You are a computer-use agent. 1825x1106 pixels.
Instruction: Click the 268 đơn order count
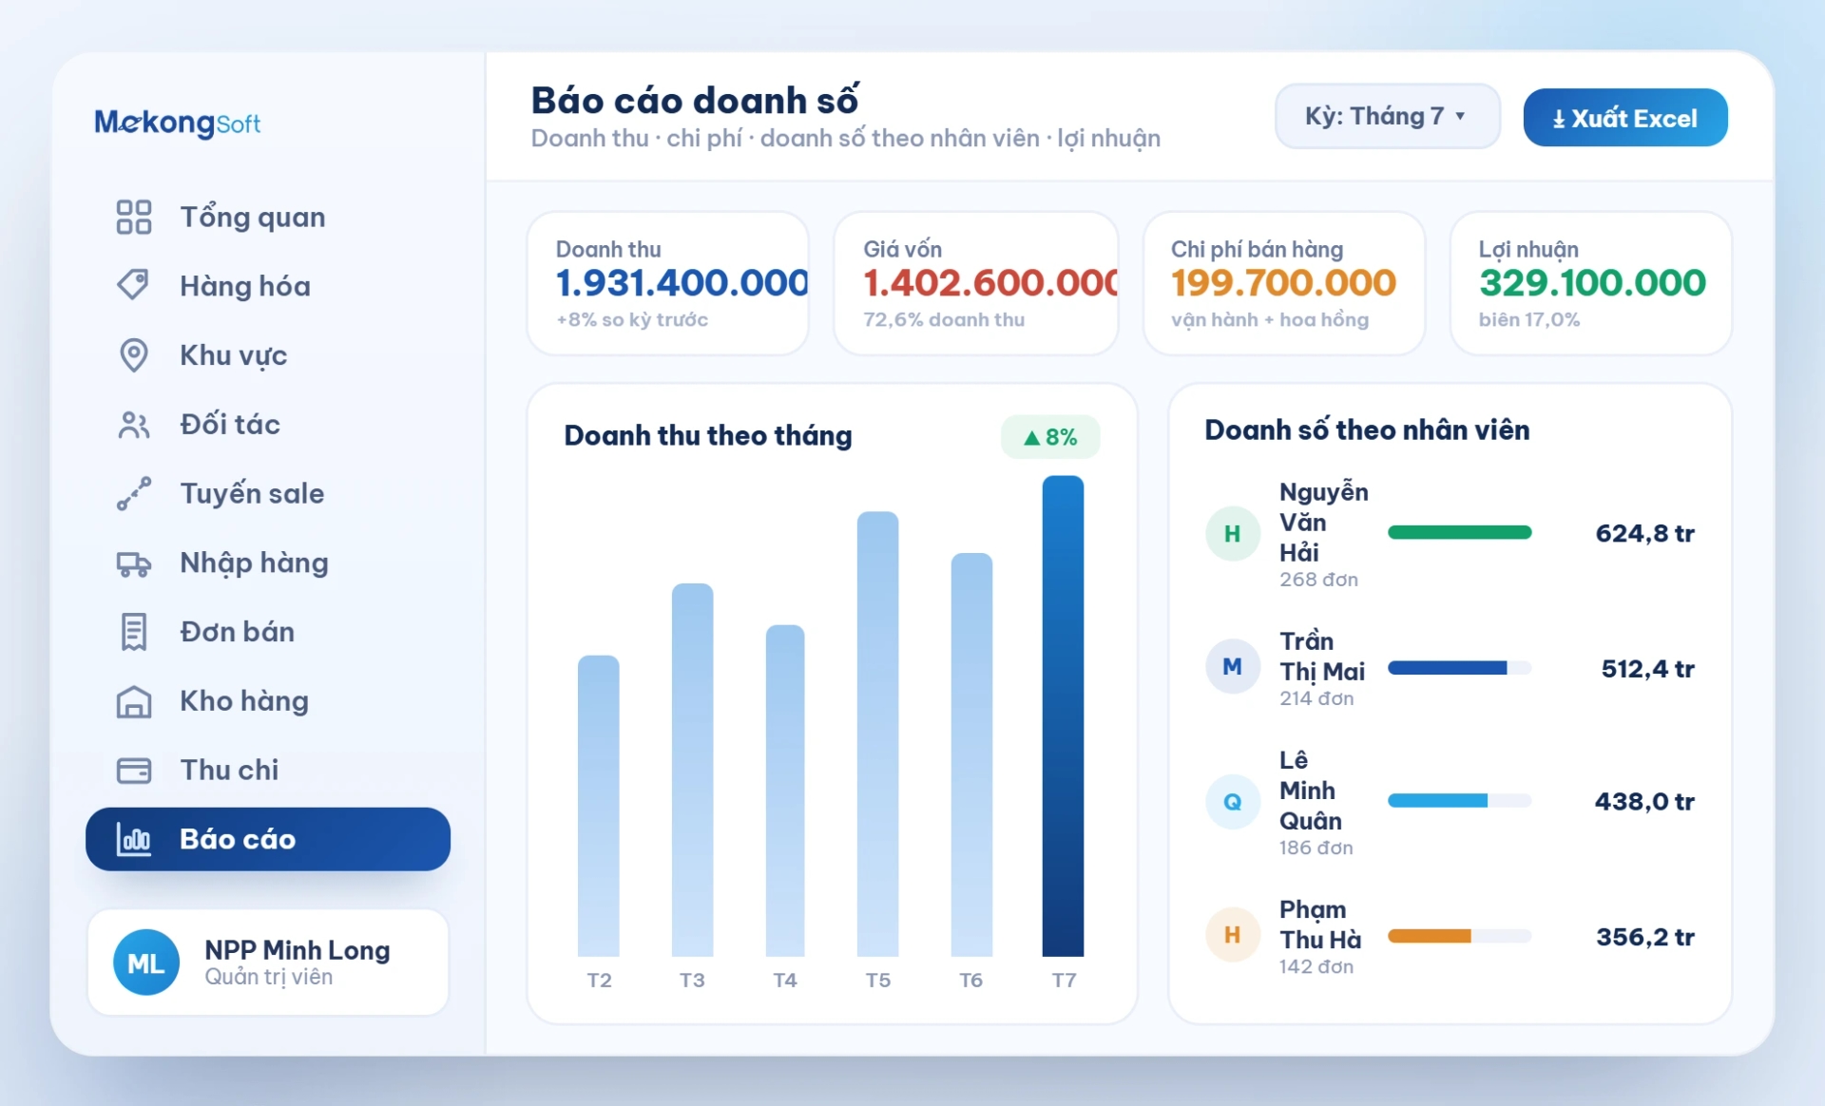pos(1318,580)
